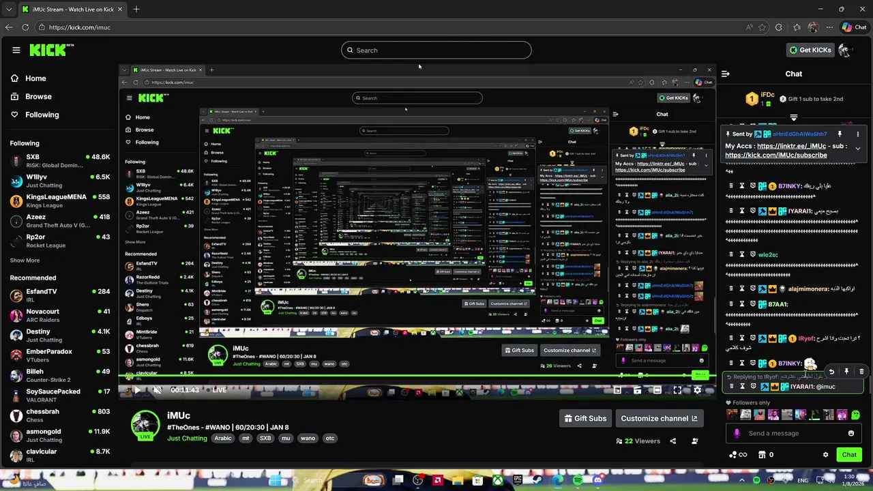Open chessbrah recommended channel

[60, 415]
